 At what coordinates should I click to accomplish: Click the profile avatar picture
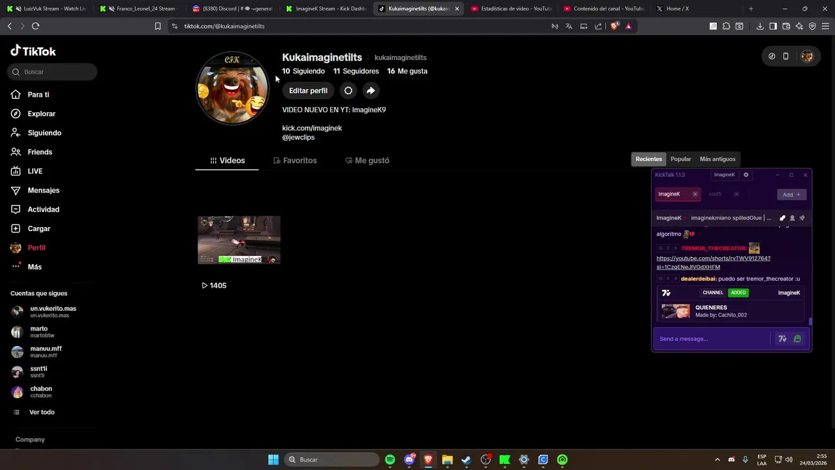(232, 88)
